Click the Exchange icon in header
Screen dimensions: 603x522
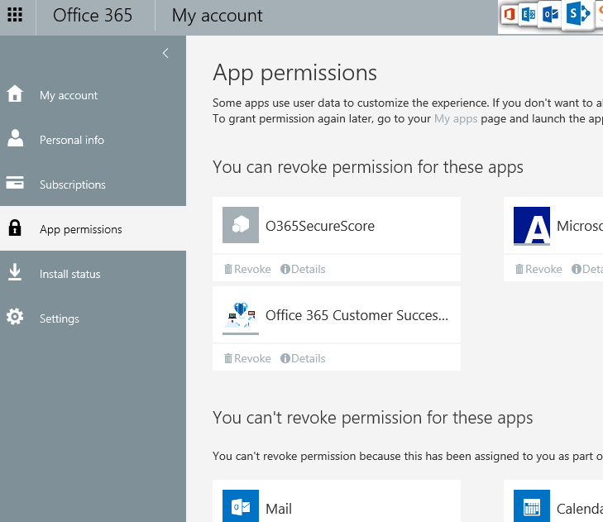tap(528, 15)
